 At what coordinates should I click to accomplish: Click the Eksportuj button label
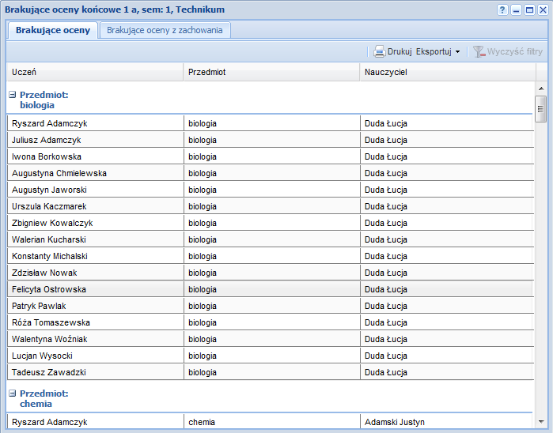click(x=434, y=51)
